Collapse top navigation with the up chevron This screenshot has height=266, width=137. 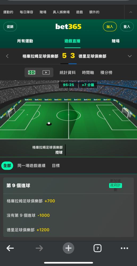131,12
